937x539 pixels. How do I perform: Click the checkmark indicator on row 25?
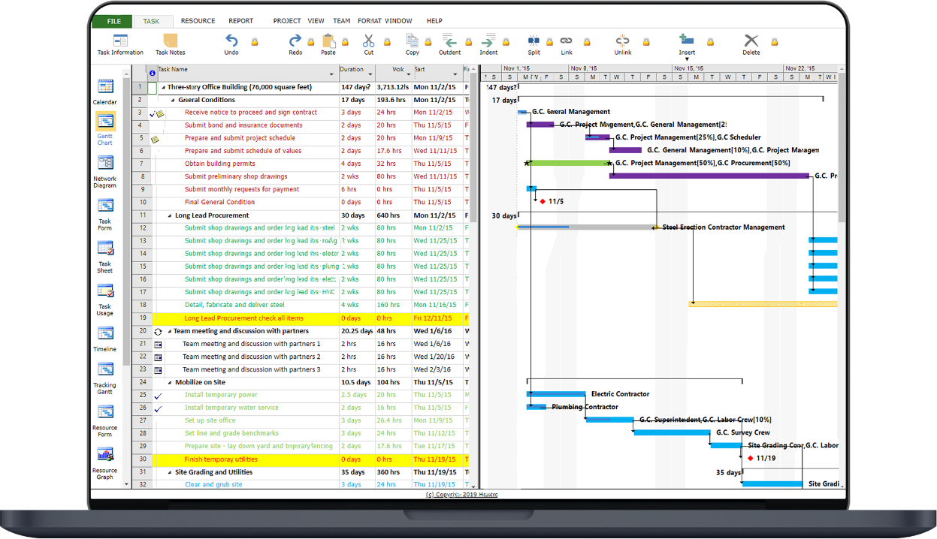click(x=158, y=396)
